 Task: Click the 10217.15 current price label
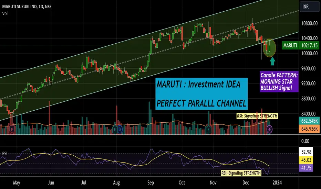point(309,45)
